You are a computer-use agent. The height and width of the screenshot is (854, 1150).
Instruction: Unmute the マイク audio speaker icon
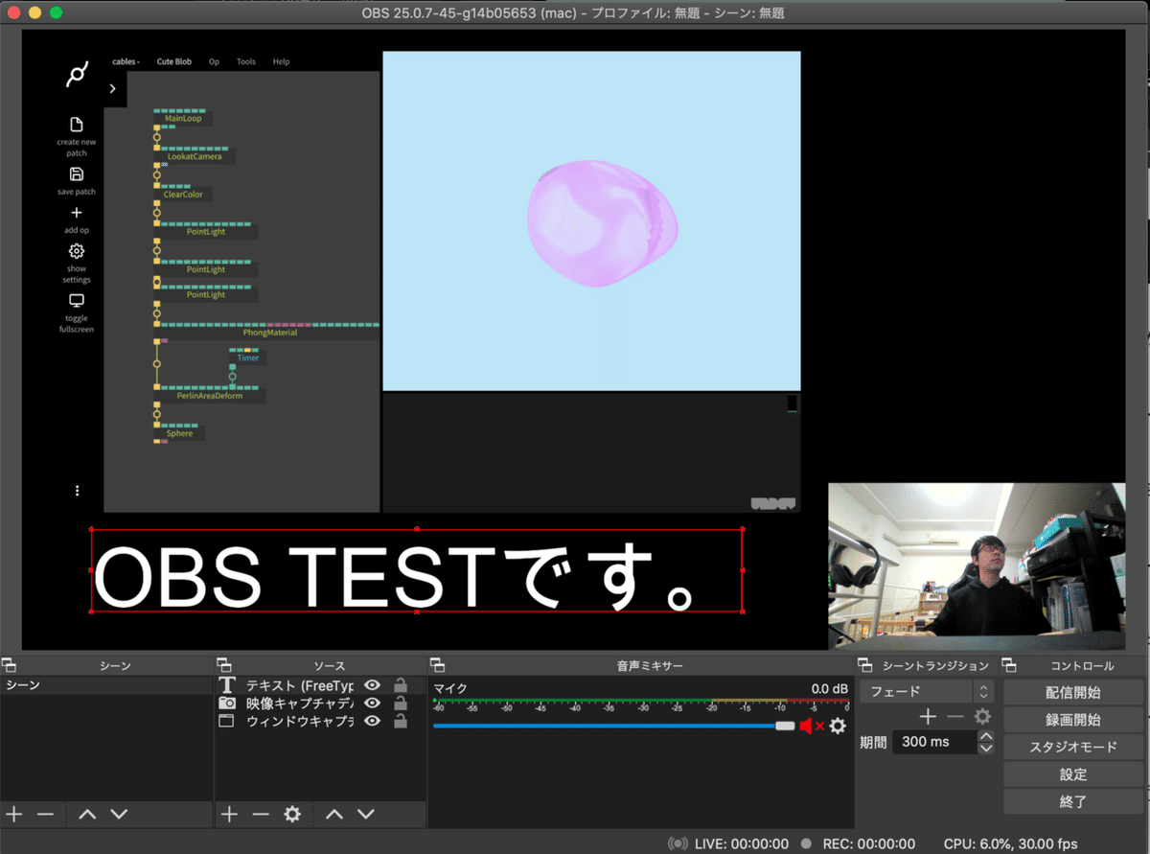click(811, 726)
